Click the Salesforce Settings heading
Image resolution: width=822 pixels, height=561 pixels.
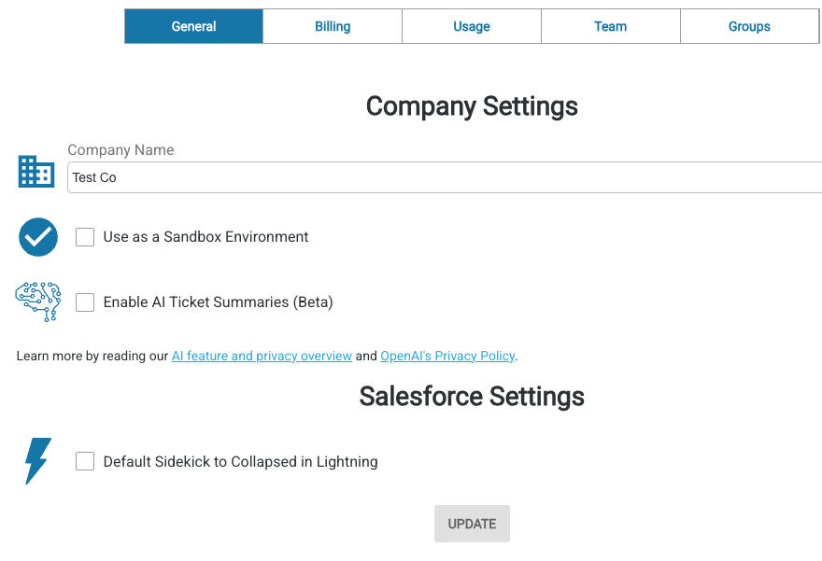[472, 396]
